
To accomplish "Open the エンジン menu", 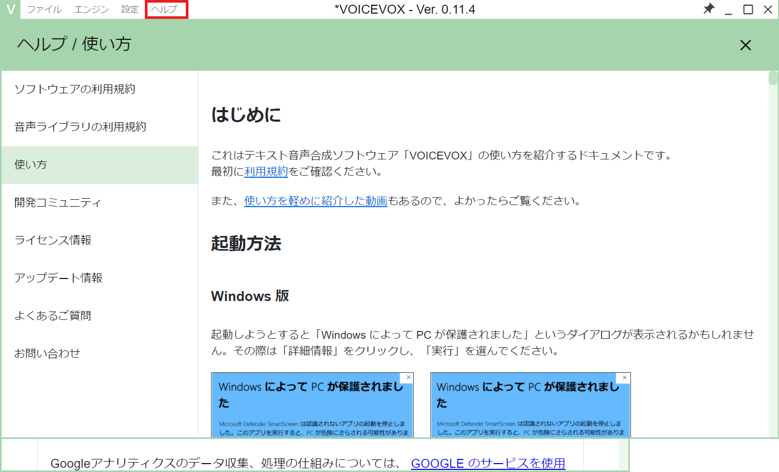I will [x=91, y=9].
